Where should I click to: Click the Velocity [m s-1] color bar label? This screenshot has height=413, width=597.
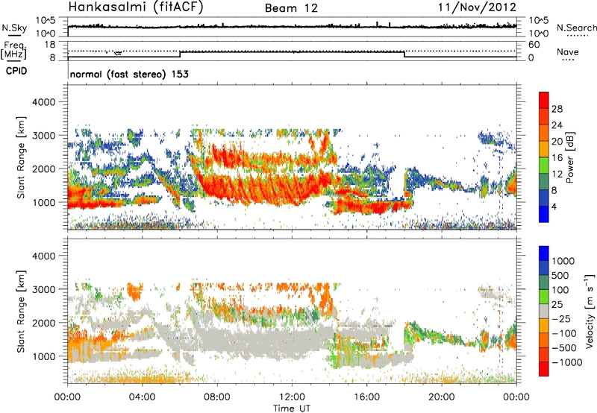590,311
